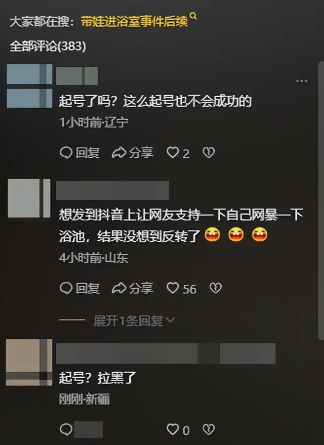Open the first commenter's blue avatar
This screenshot has height=445, width=324.
tap(30, 86)
